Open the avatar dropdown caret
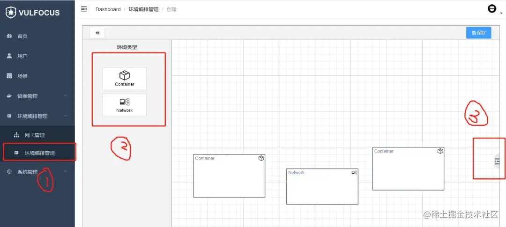 point(501,14)
